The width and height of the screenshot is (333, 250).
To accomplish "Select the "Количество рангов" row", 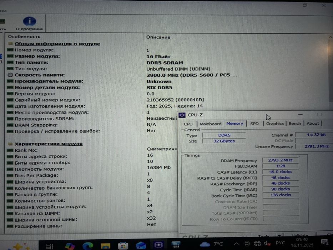I will [79, 200].
